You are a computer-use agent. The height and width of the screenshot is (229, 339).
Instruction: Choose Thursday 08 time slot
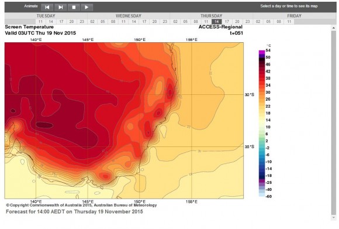196,22
